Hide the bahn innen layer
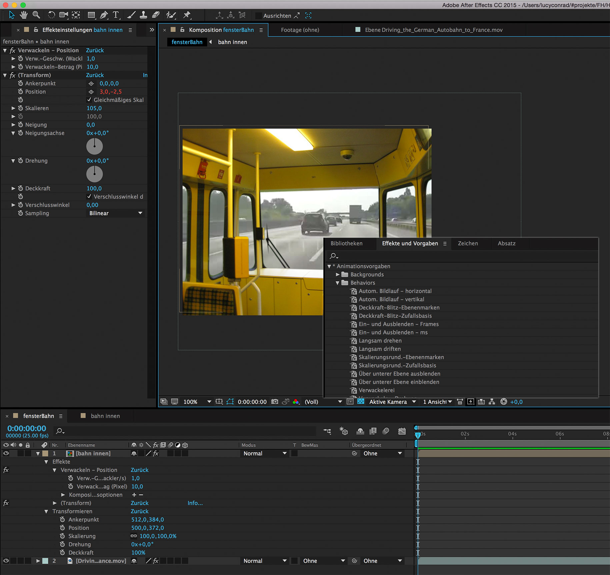Screen dimensions: 610x575 [x=6, y=453]
